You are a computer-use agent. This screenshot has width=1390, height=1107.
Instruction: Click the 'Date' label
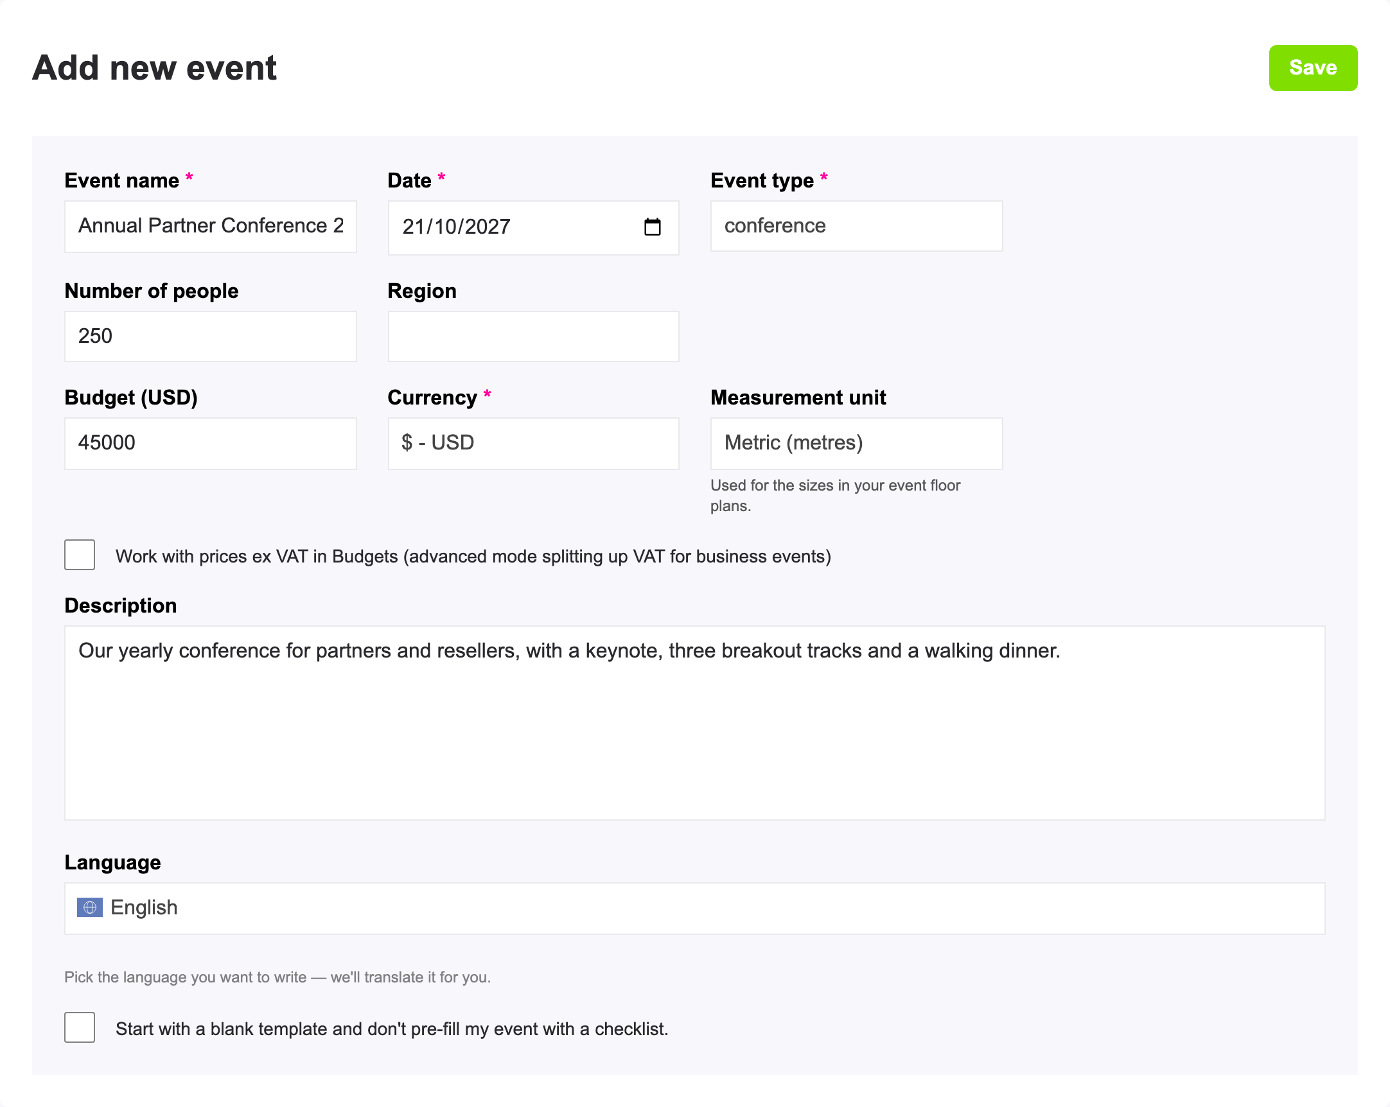tap(409, 180)
